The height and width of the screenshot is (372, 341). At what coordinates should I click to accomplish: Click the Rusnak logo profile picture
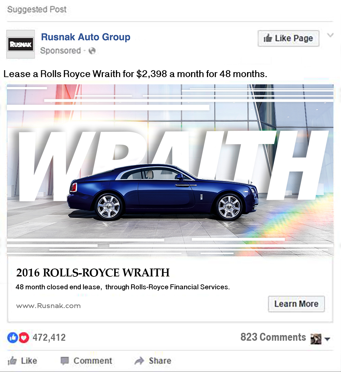point(21,44)
